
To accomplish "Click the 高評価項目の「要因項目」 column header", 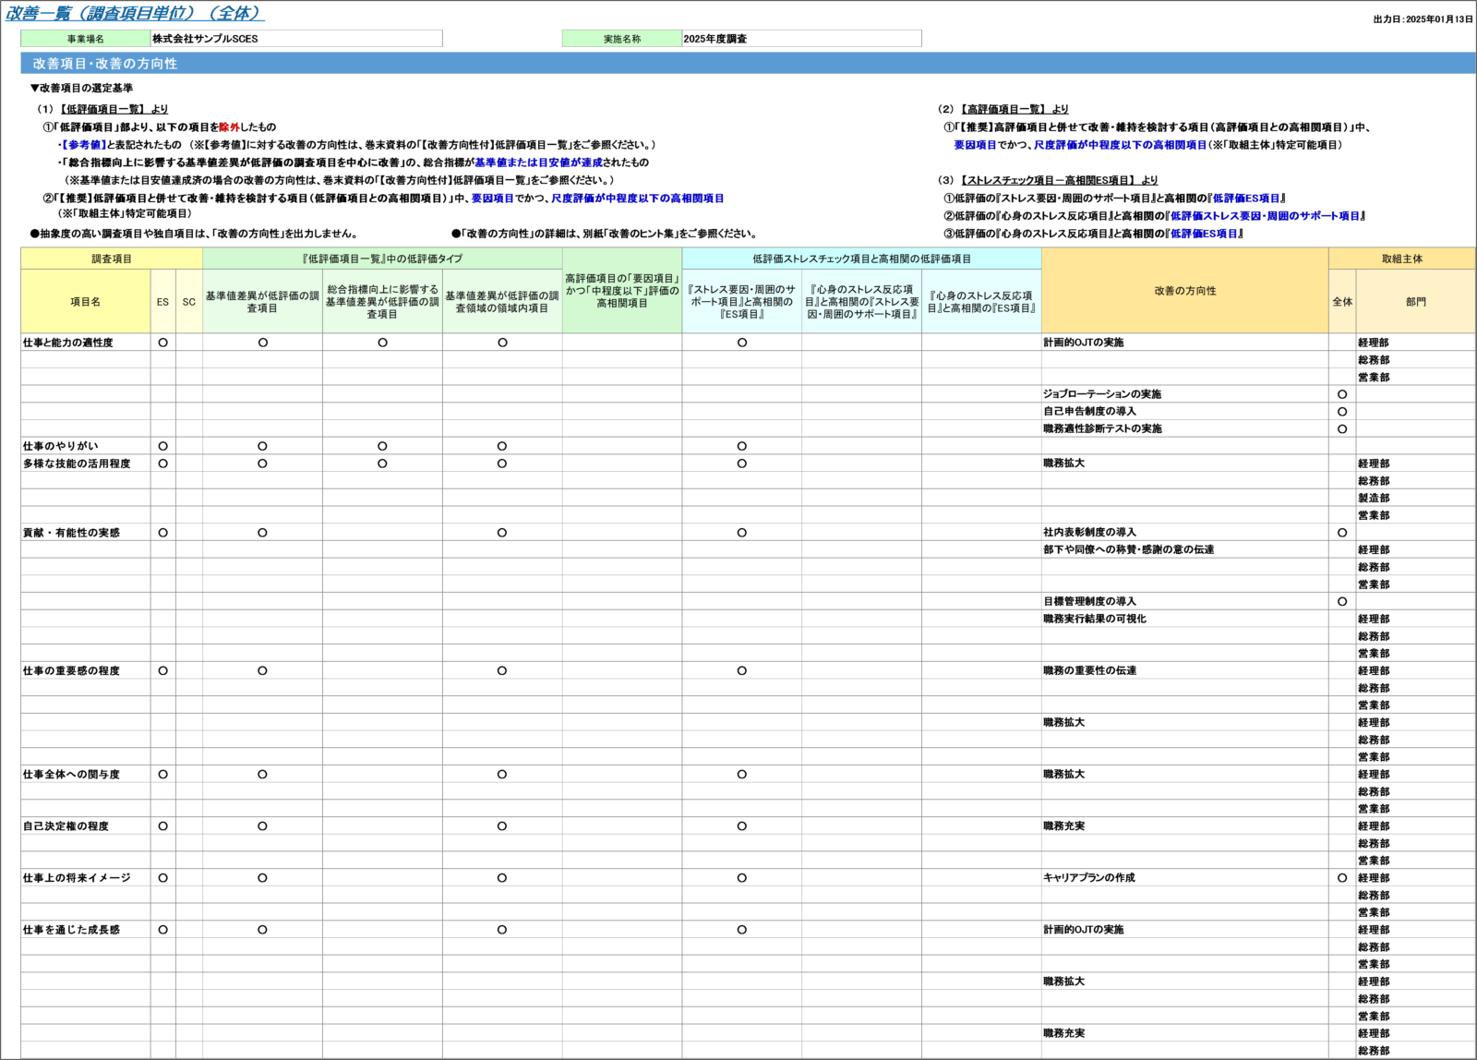I will 622,290.
